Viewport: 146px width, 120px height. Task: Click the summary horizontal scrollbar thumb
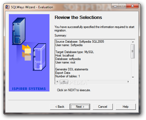tap(64, 82)
